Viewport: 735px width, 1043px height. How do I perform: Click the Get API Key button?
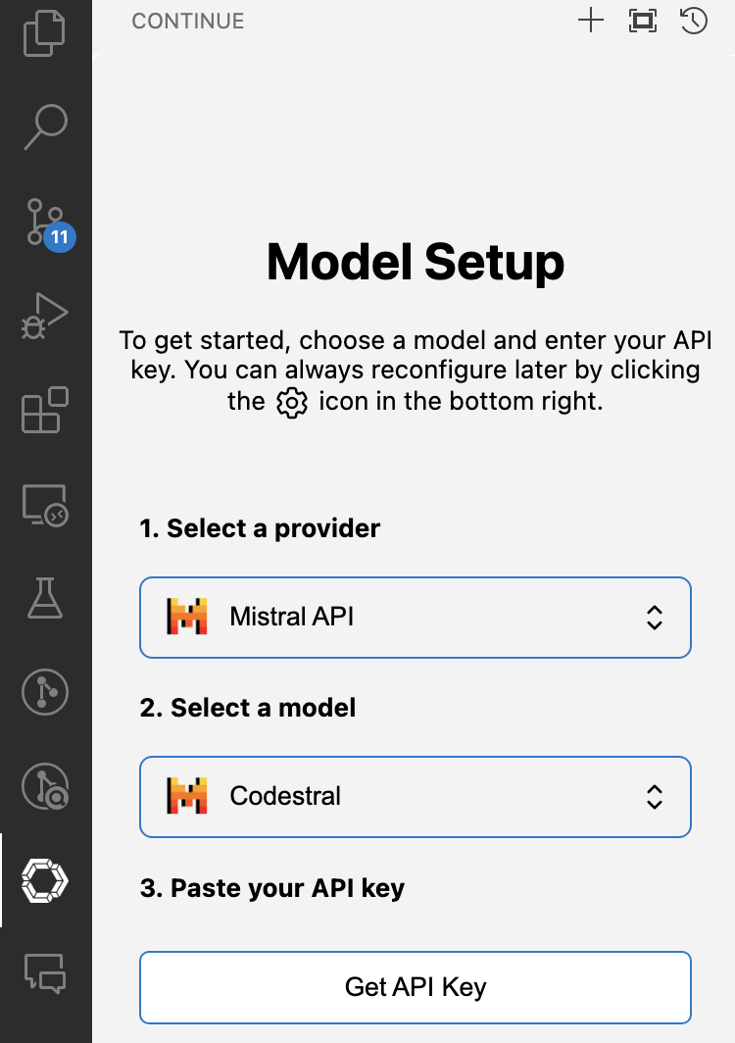tap(416, 987)
